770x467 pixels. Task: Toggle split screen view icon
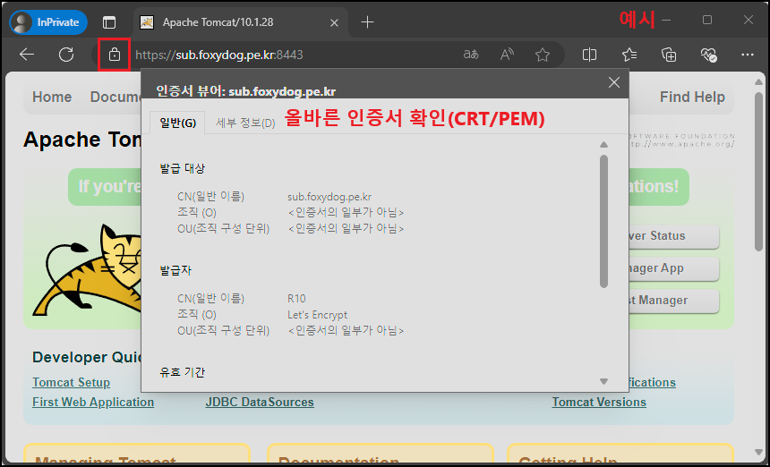[x=589, y=55]
